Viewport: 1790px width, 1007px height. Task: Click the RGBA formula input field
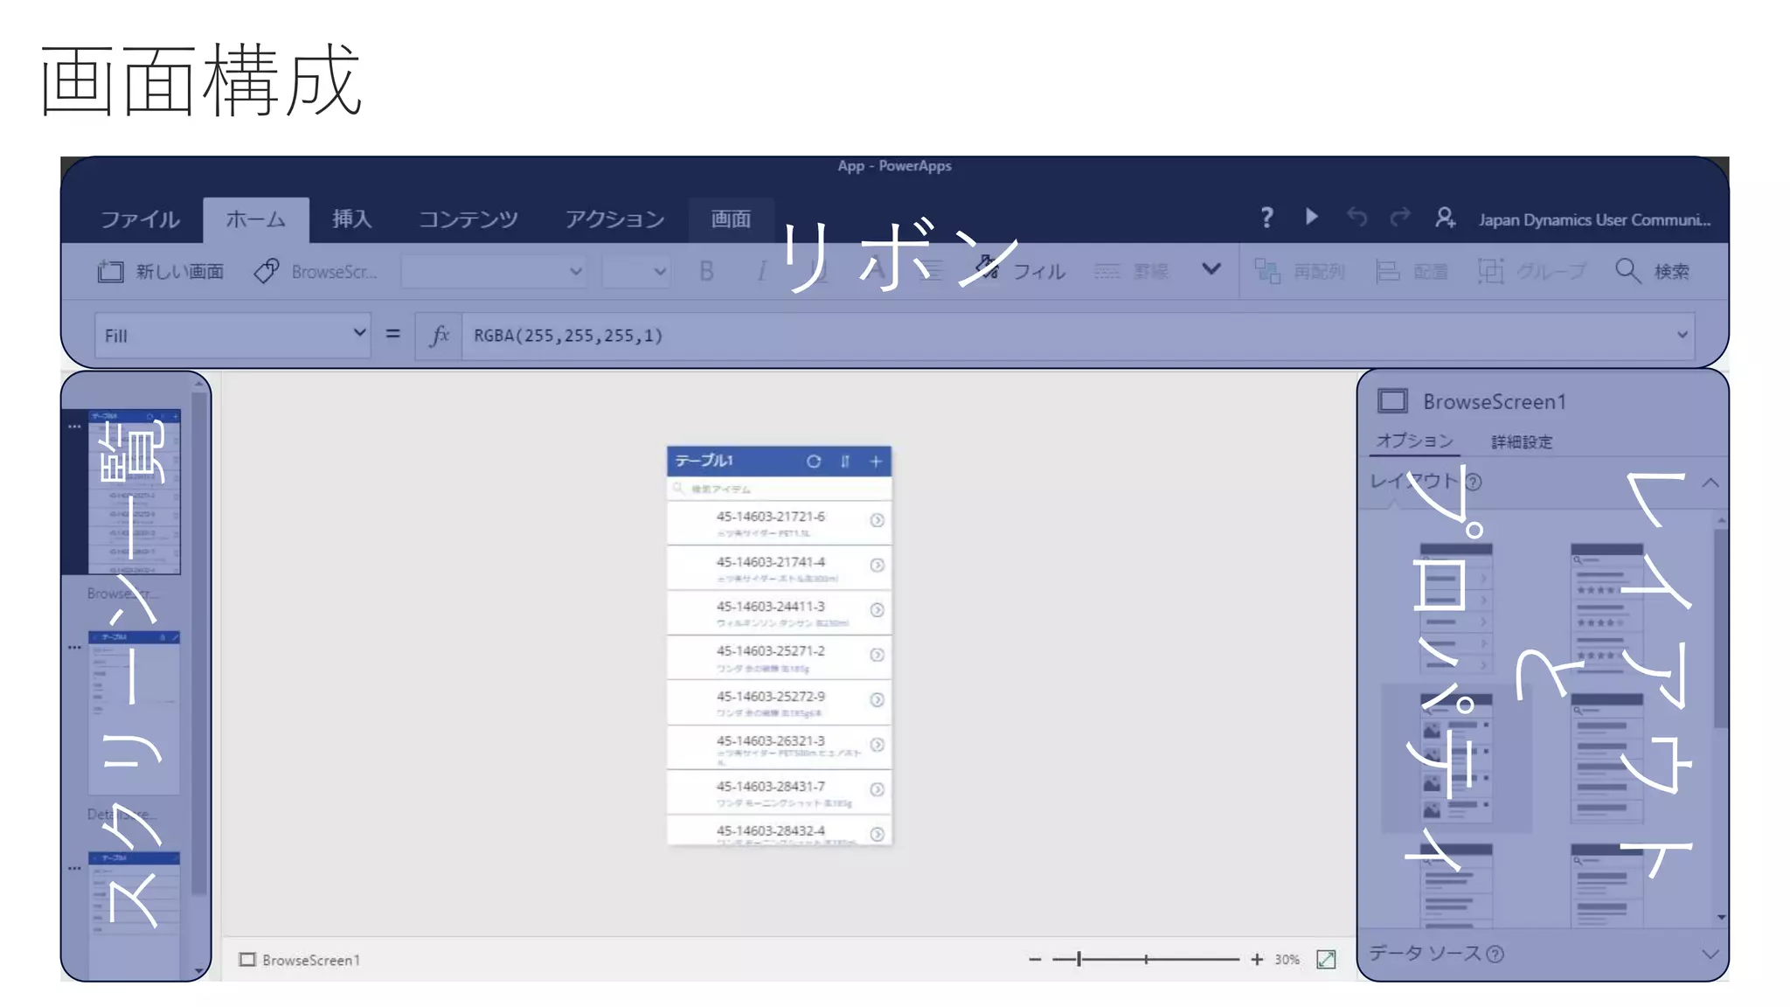(1066, 335)
